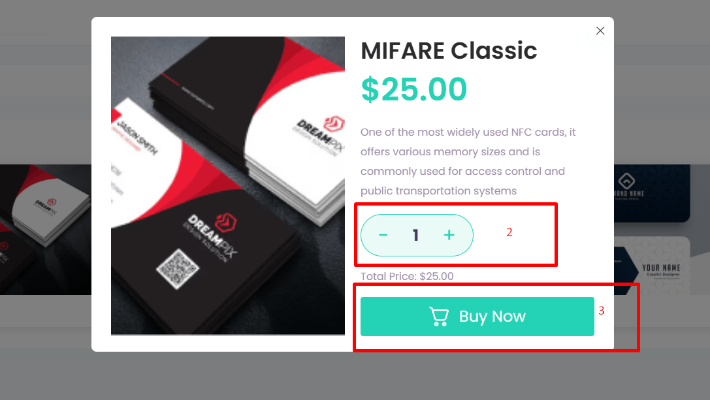
Task: Select the Your Name Graphic Designer card thumbnail
Action: (x=652, y=266)
